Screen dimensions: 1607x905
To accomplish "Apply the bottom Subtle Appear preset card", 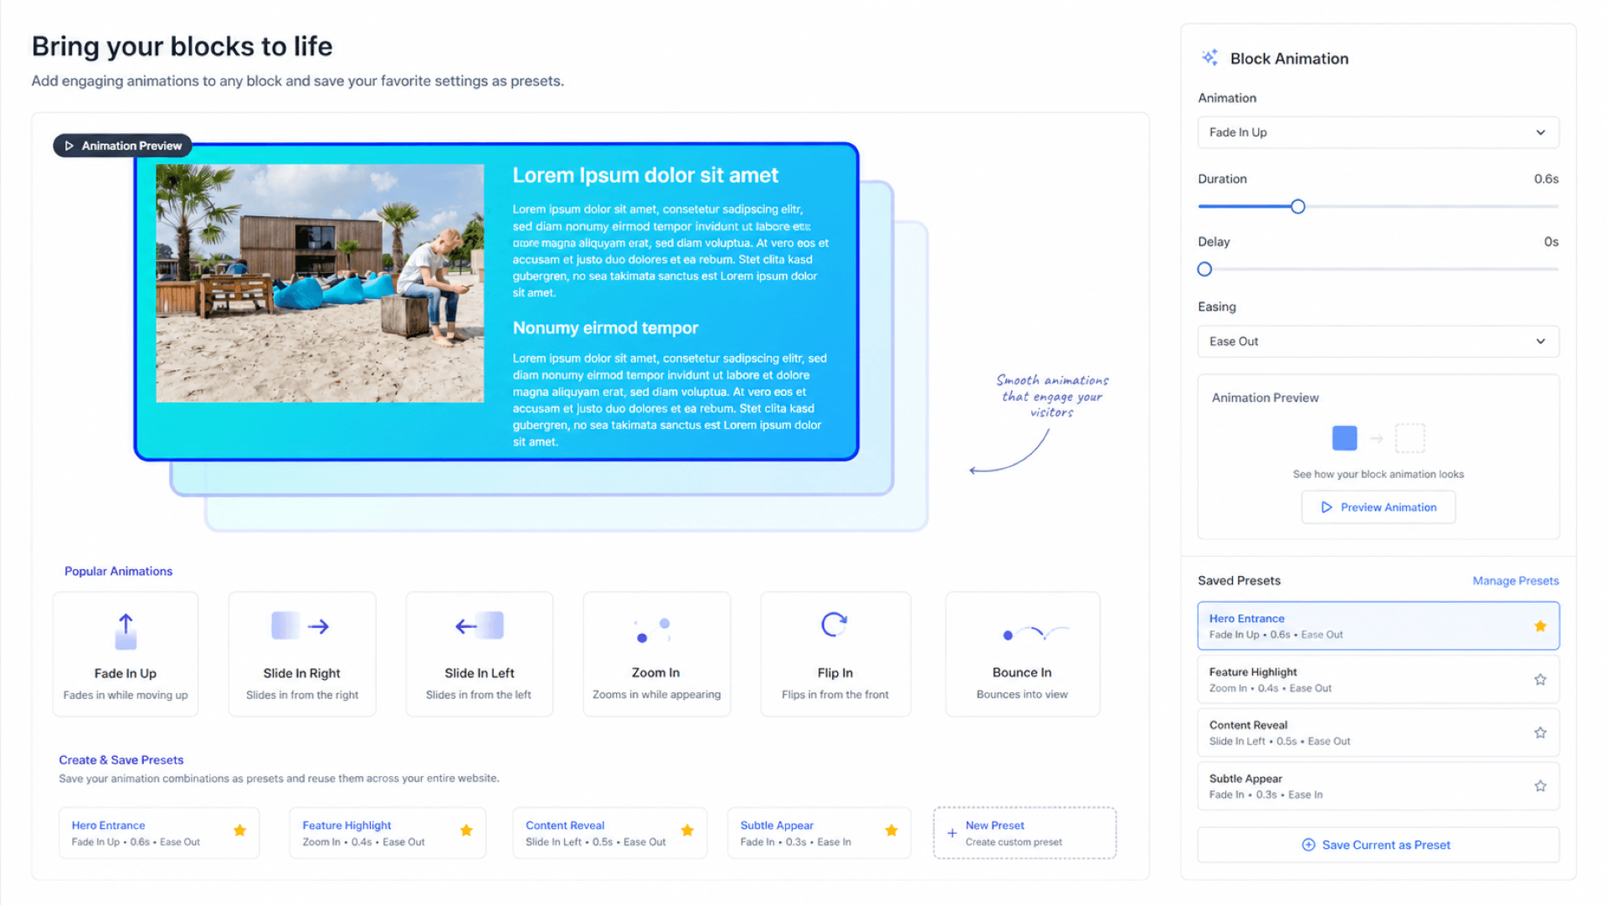I will point(819,833).
